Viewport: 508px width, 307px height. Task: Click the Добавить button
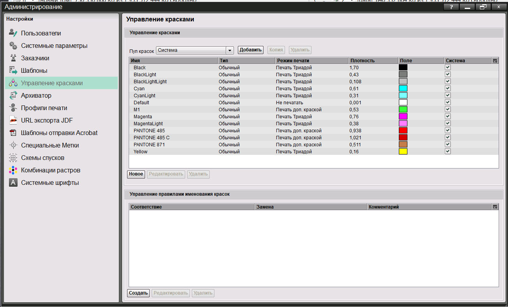[251, 50]
